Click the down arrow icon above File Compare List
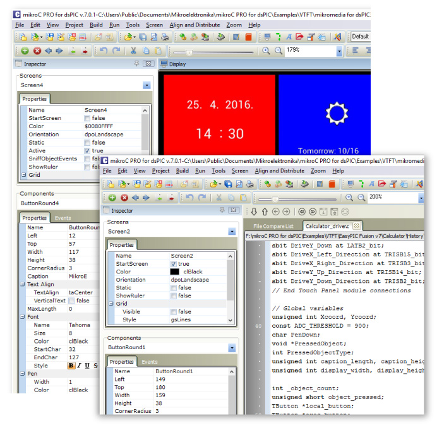The width and height of the screenshot is (437, 430). pos(254,212)
